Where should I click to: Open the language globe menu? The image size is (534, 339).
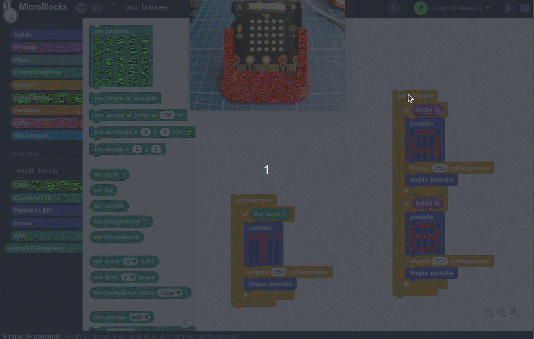81,8
